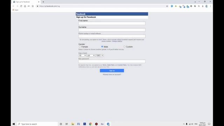This screenshot has width=224, height=126.
Task: Open Cortana circle icon on taskbar
Action: pyautogui.click(x=61, y=124)
